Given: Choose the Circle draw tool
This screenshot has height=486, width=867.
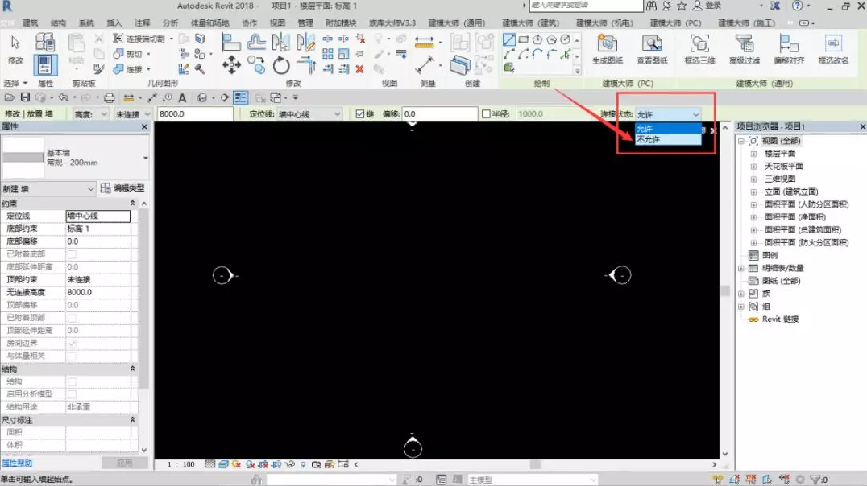Looking at the screenshot, I should click(x=565, y=39).
